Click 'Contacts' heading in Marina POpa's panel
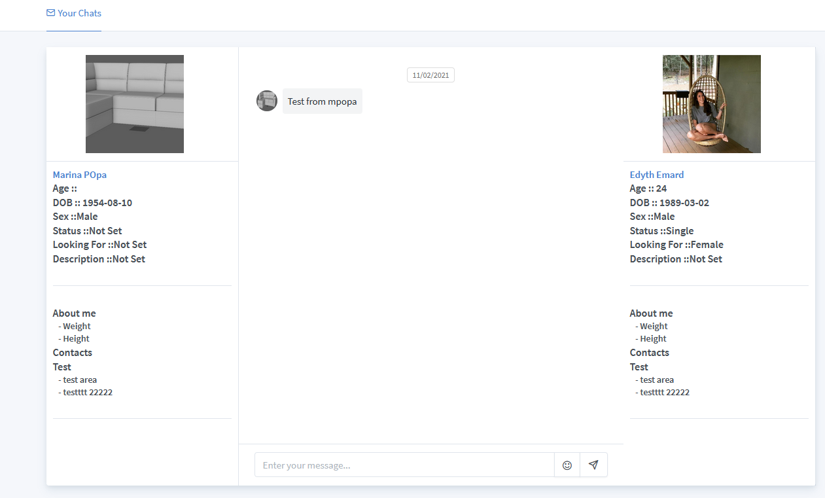 pyautogui.click(x=73, y=353)
